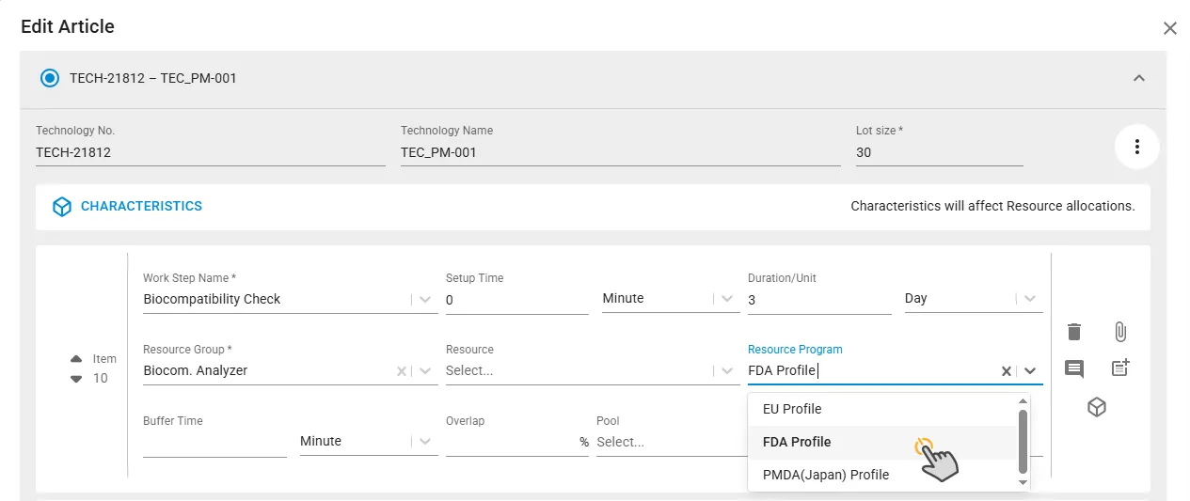The width and height of the screenshot is (1190, 501).
Task: Click the dropdown list's down scroll arrow
Action: [x=1023, y=482]
